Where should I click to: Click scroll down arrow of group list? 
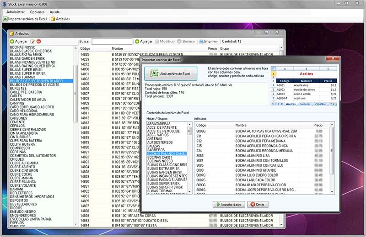pos(75,224)
